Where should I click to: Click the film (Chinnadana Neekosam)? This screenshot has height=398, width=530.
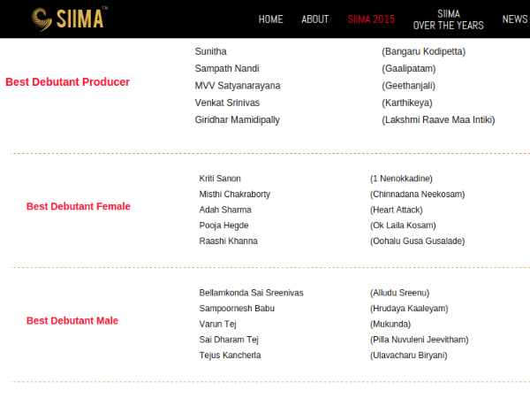(x=418, y=195)
